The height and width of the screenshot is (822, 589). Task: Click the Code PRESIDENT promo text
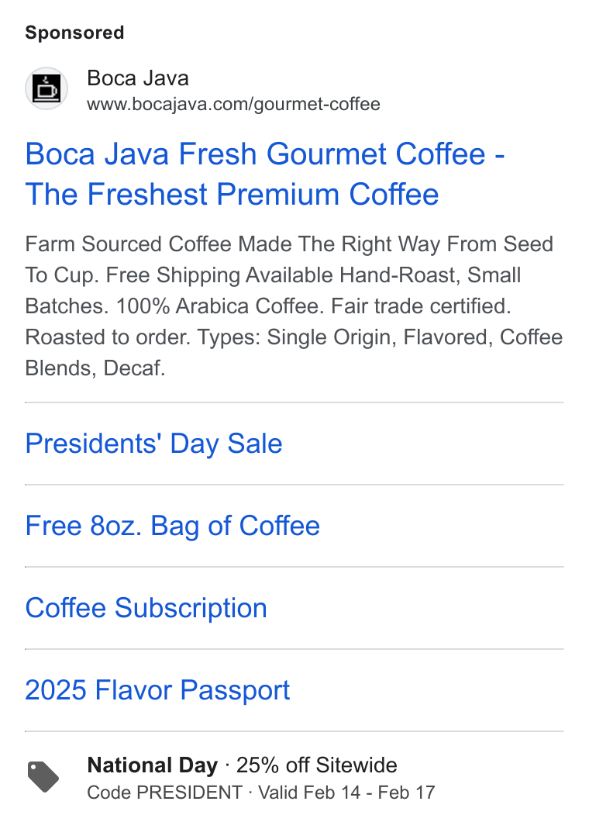164,793
